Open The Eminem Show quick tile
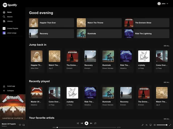Image resolution: width=173 pixels, height=129 pixels. pyautogui.click(x=147, y=23)
